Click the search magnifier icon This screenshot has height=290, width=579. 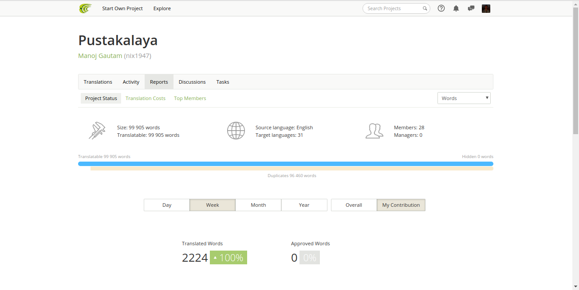coord(425,8)
